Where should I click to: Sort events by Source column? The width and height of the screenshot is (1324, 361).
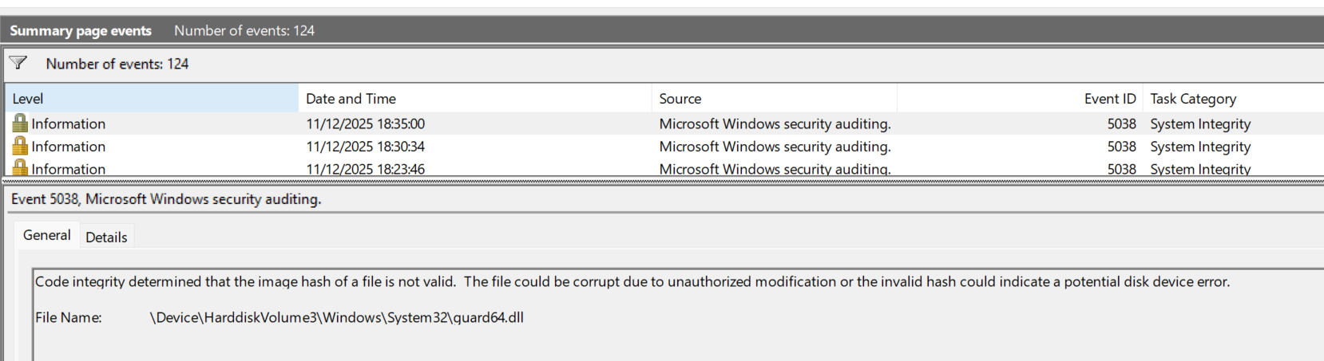[773, 99]
